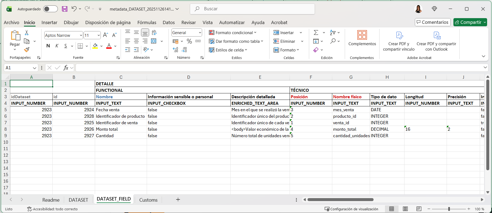The image size is (492, 213).
Task: Click the Compartir button
Action: pyautogui.click(x=468, y=22)
